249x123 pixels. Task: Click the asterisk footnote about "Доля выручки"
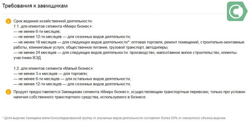tap(114, 118)
